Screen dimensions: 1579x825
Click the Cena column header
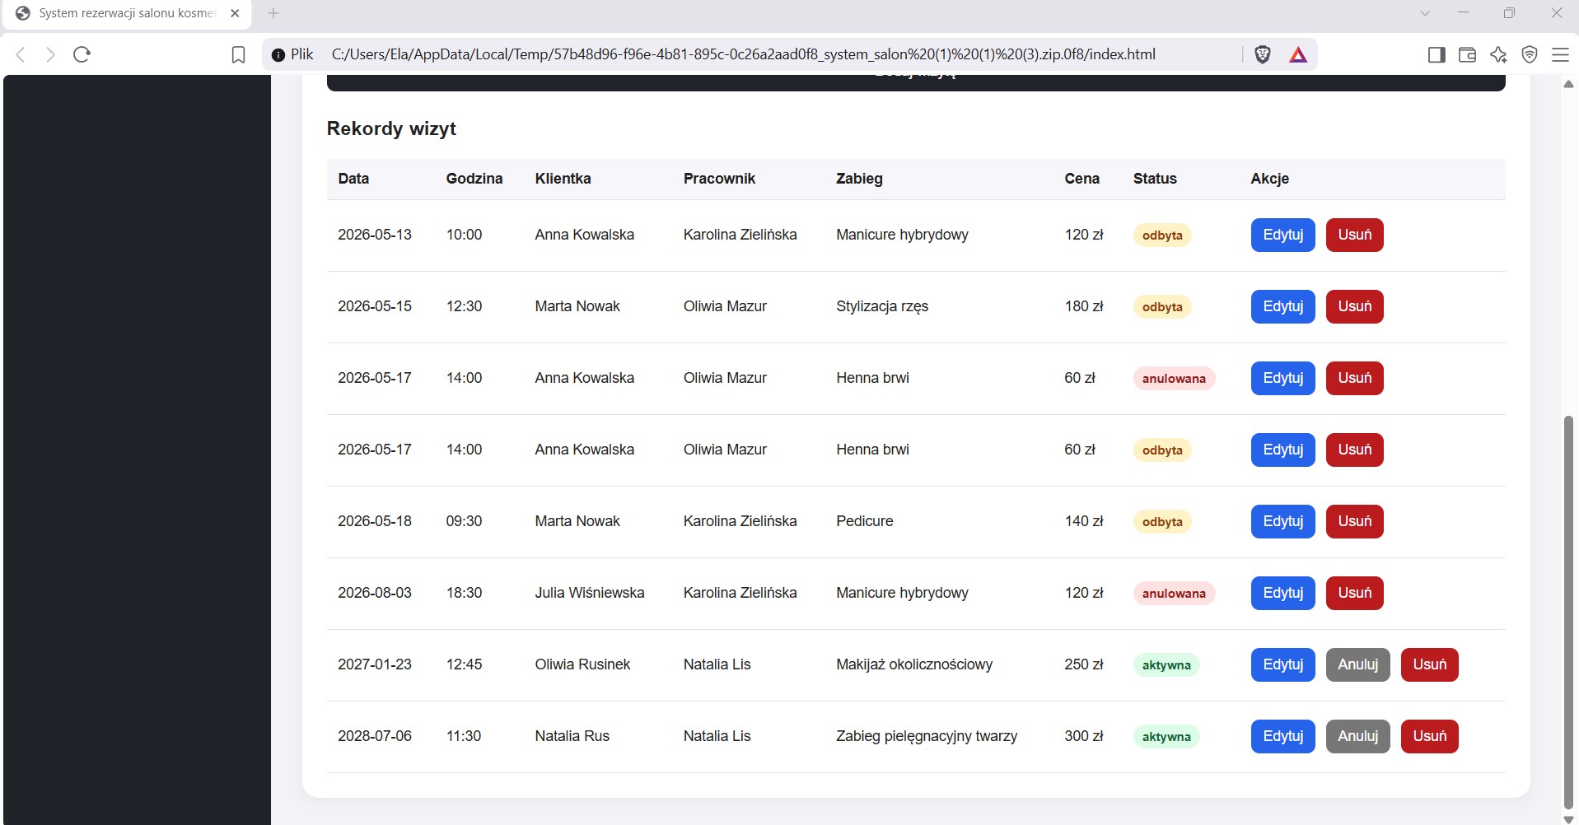point(1081,179)
